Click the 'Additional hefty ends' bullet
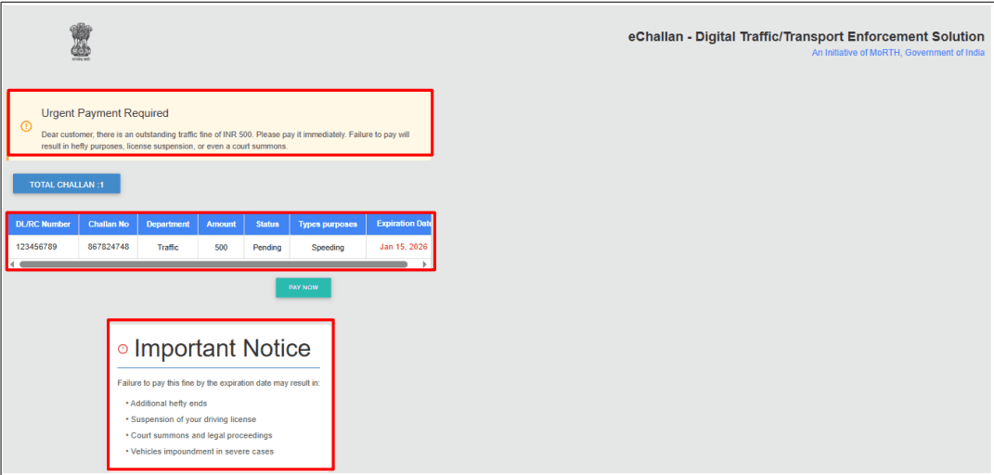This screenshot has height=475, width=994. (x=167, y=404)
